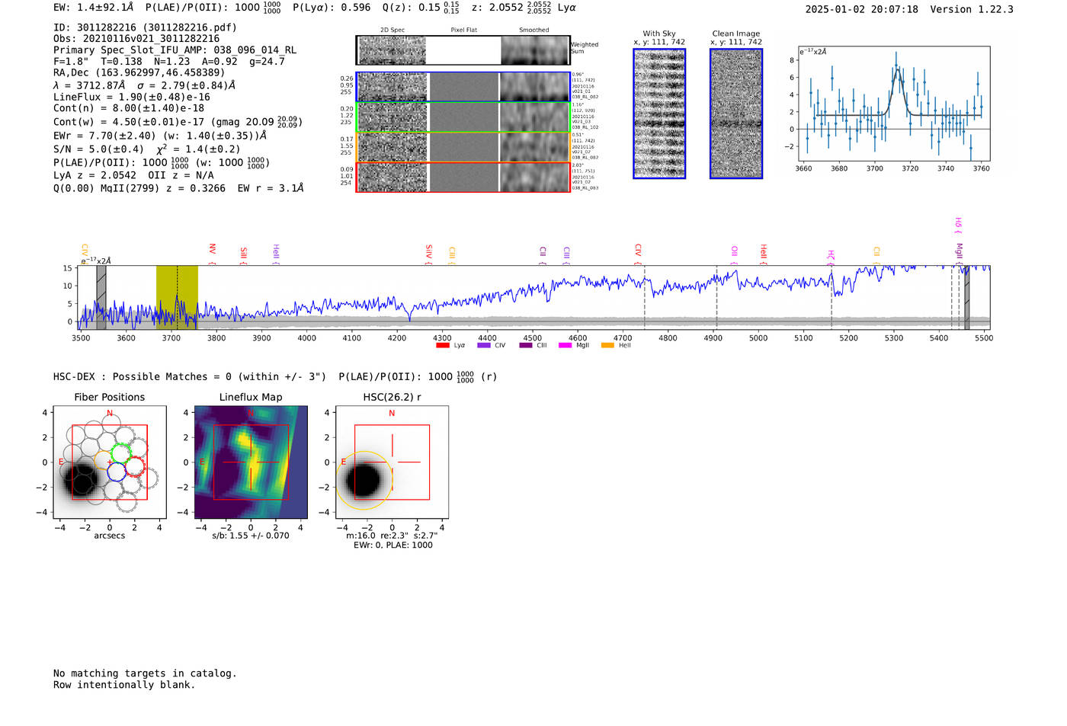Click the magenta MgII legend swatch

565,346
